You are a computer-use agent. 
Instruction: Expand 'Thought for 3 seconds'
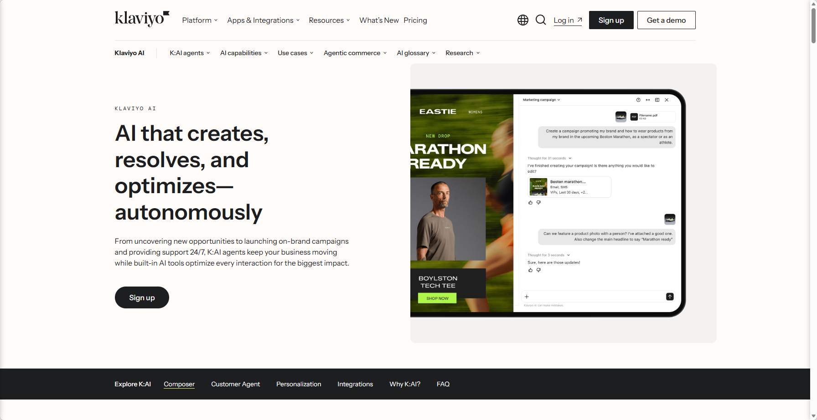[x=548, y=255]
